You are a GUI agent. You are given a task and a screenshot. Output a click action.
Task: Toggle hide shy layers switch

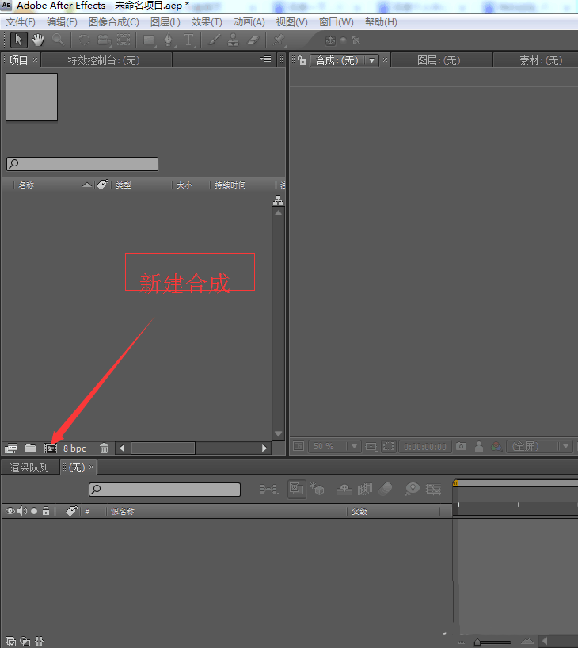[x=344, y=490]
